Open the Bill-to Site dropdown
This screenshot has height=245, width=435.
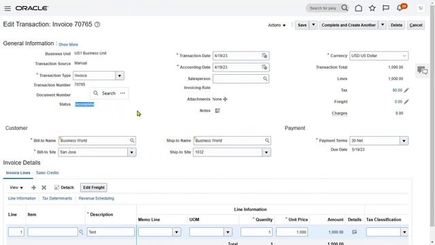[131, 152]
